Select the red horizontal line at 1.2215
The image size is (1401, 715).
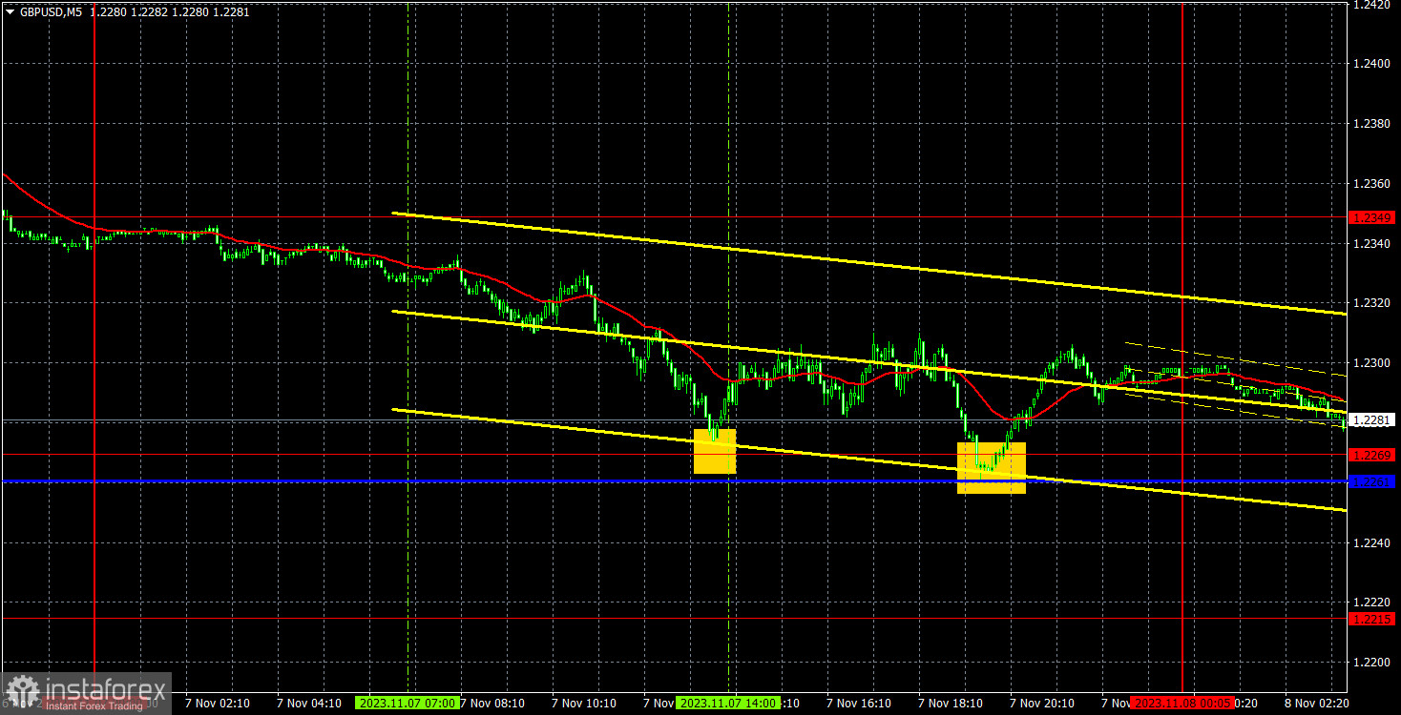pos(673,619)
